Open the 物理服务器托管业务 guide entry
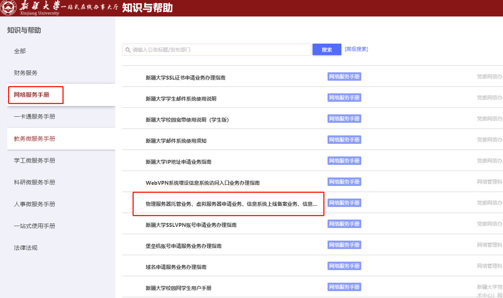The width and height of the screenshot is (503, 298). pos(231,204)
